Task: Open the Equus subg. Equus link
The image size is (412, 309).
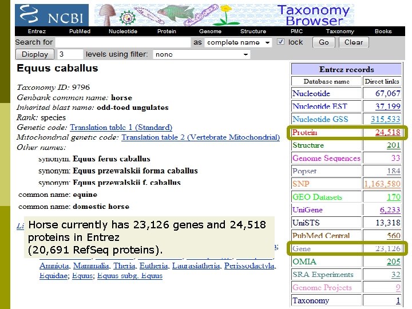Action: [130, 276]
